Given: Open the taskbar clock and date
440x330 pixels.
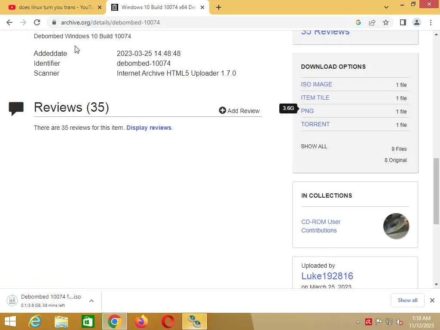Looking at the screenshot, I should pyautogui.click(x=422, y=322).
